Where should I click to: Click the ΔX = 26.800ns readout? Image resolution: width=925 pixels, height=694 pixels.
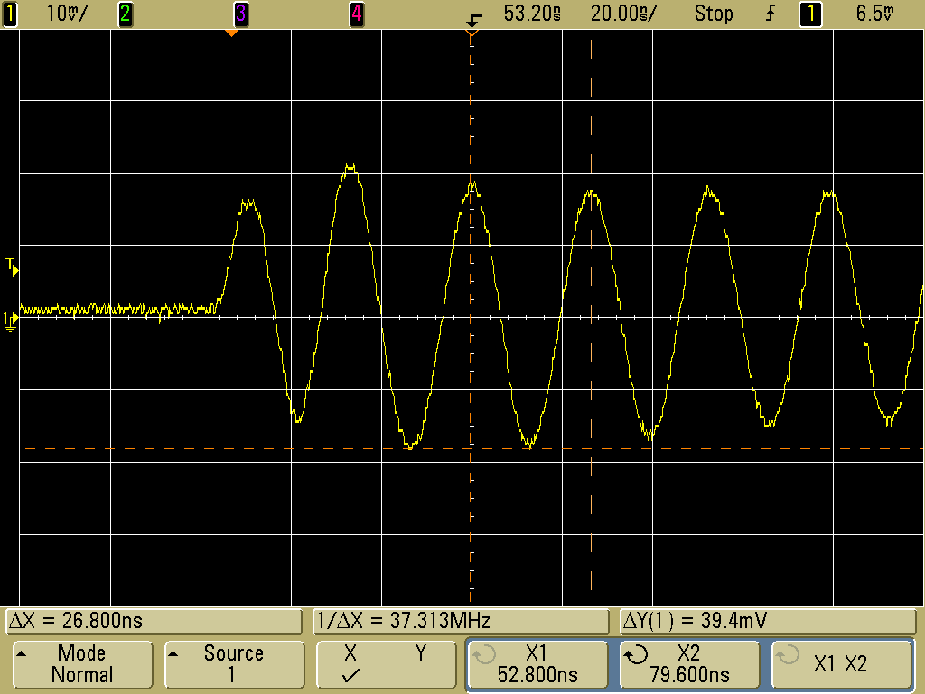pyautogui.click(x=154, y=621)
